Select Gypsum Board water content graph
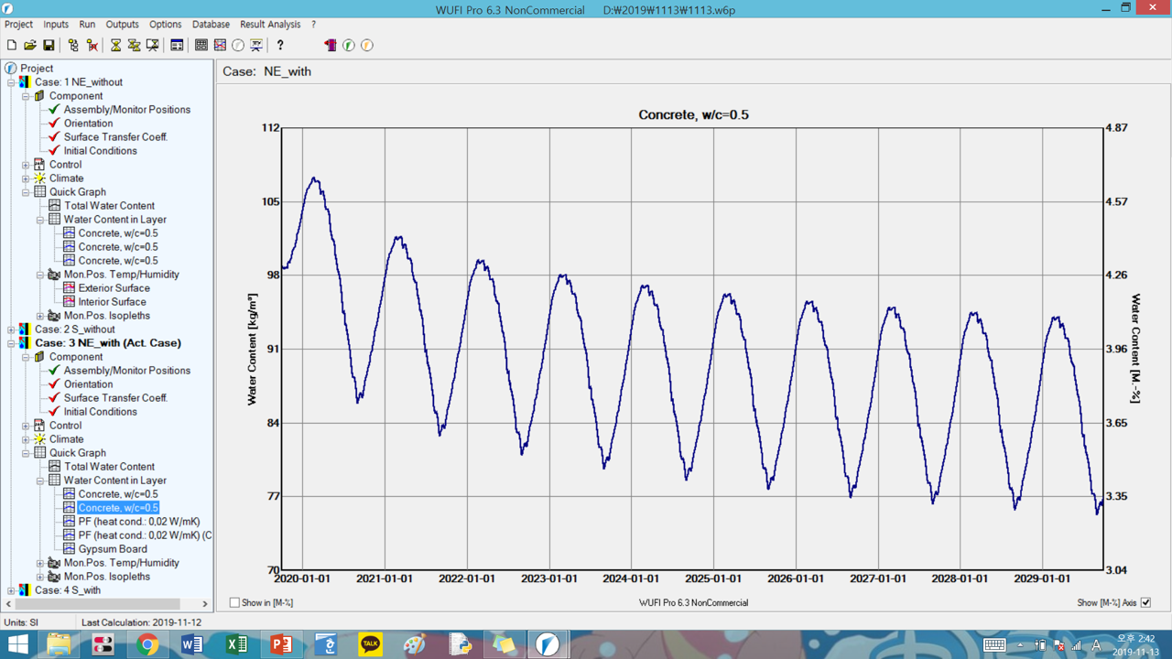Viewport: 1172px width, 659px height. [112, 549]
